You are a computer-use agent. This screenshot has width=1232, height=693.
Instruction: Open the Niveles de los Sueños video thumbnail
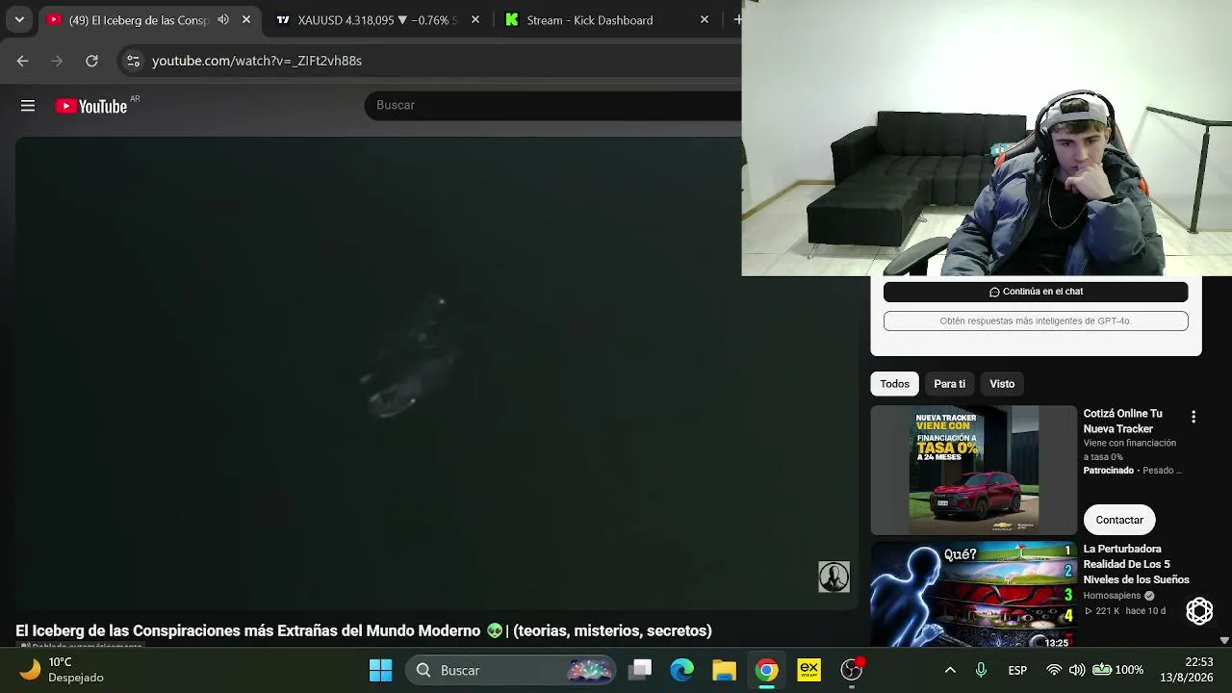pyautogui.click(x=974, y=595)
